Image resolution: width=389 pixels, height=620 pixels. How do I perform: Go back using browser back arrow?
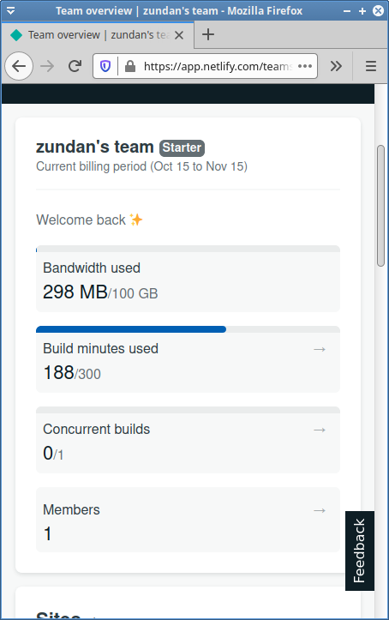[x=19, y=66]
